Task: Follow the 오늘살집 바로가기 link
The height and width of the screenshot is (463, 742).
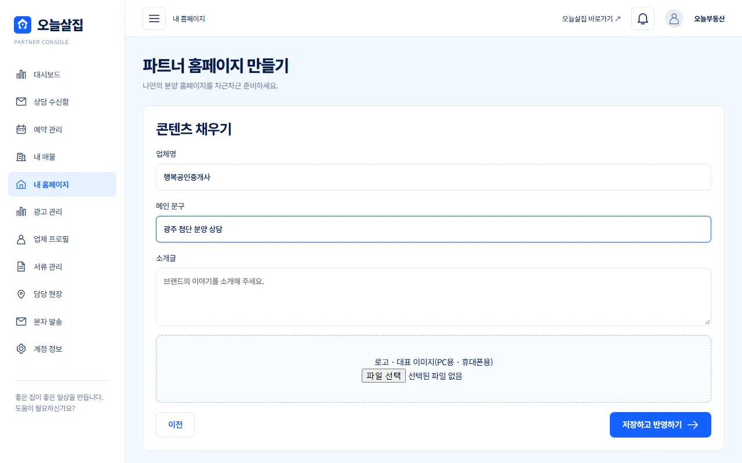Action: click(x=591, y=19)
